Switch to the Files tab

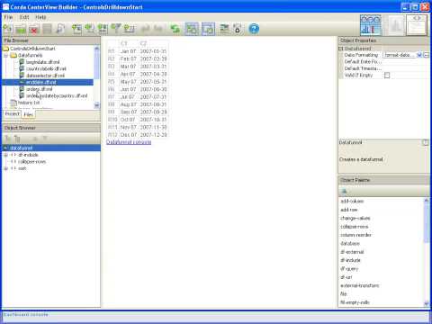point(29,114)
